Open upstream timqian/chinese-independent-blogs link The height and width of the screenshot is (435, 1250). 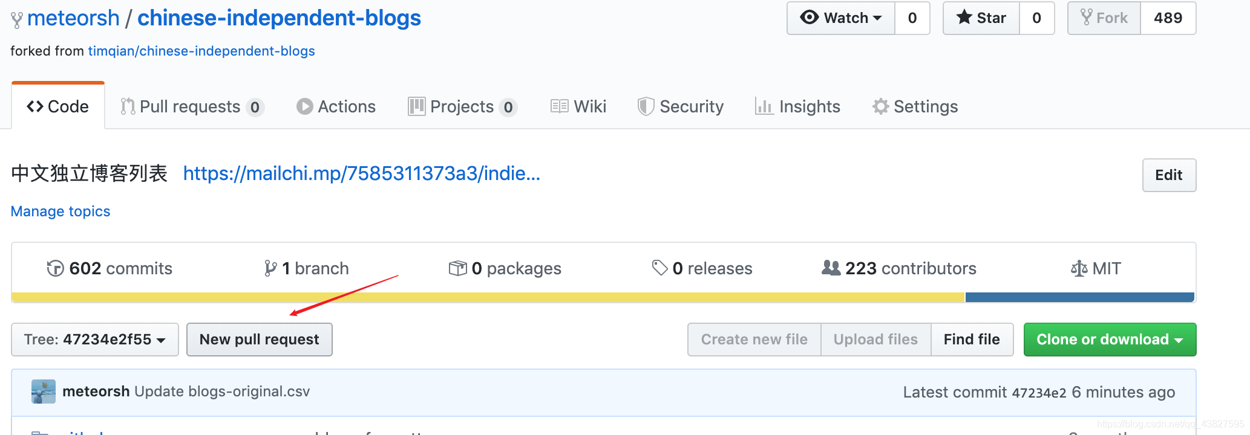pyautogui.click(x=201, y=51)
